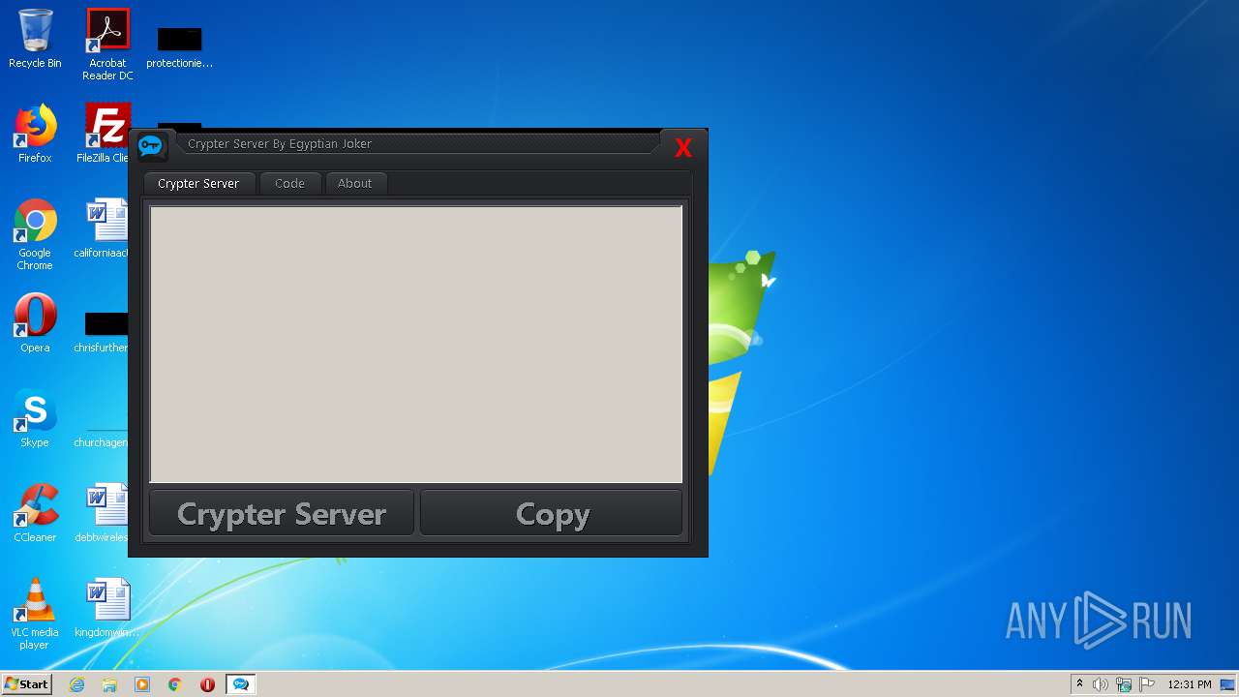Open the About tab
1239x697 pixels.
tap(354, 183)
